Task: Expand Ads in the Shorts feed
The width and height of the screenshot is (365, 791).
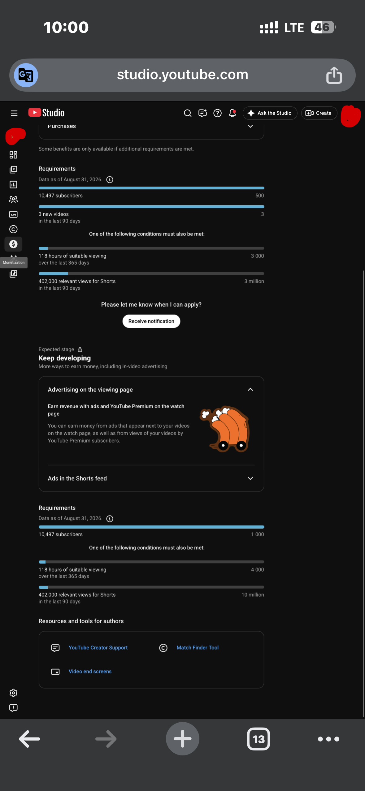Action: point(250,478)
